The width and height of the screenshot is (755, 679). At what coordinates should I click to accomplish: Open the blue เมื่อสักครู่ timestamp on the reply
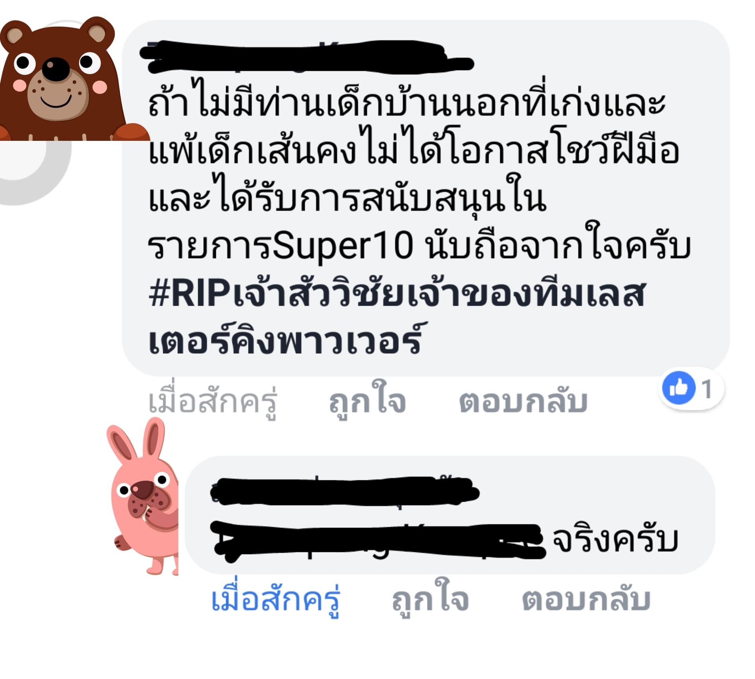(275, 598)
